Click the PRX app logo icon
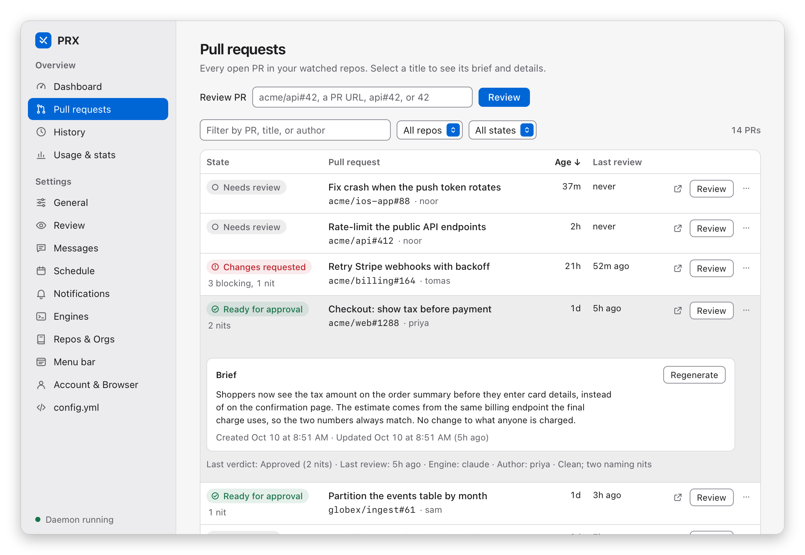 [x=43, y=40]
